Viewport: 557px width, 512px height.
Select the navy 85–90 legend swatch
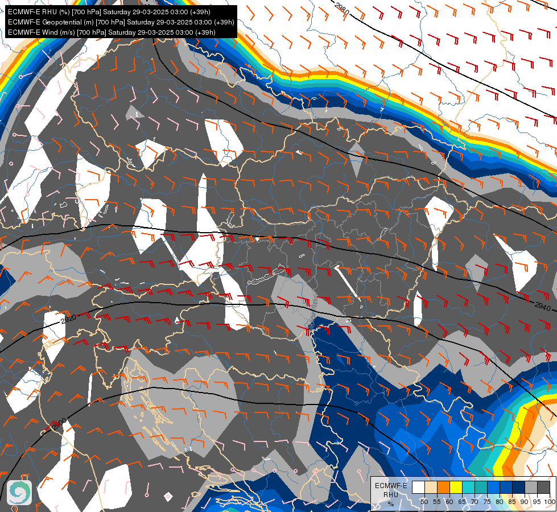tap(519, 487)
